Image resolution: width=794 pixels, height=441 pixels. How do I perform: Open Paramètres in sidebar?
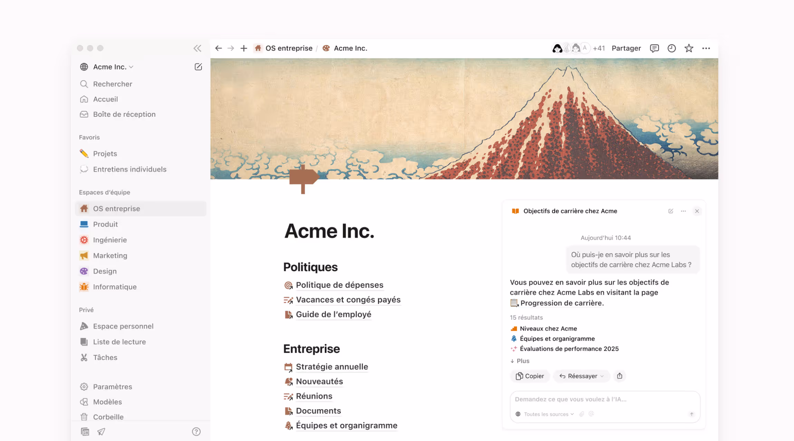(141, 387)
